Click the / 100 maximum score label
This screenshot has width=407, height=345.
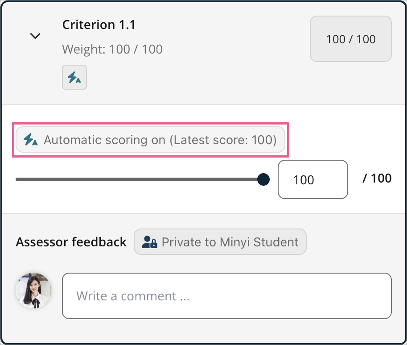pos(377,179)
